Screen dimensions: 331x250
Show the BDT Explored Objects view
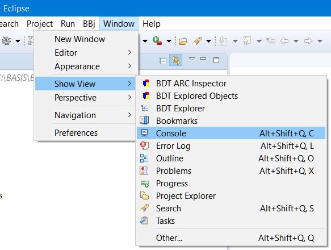pyautogui.click(x=231, y=96)
